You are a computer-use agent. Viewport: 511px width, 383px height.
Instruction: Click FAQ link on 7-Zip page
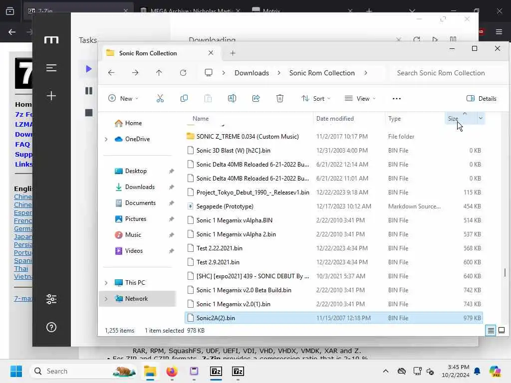coord(22,144)
